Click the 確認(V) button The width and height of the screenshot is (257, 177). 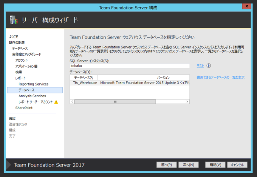(215, 165)
